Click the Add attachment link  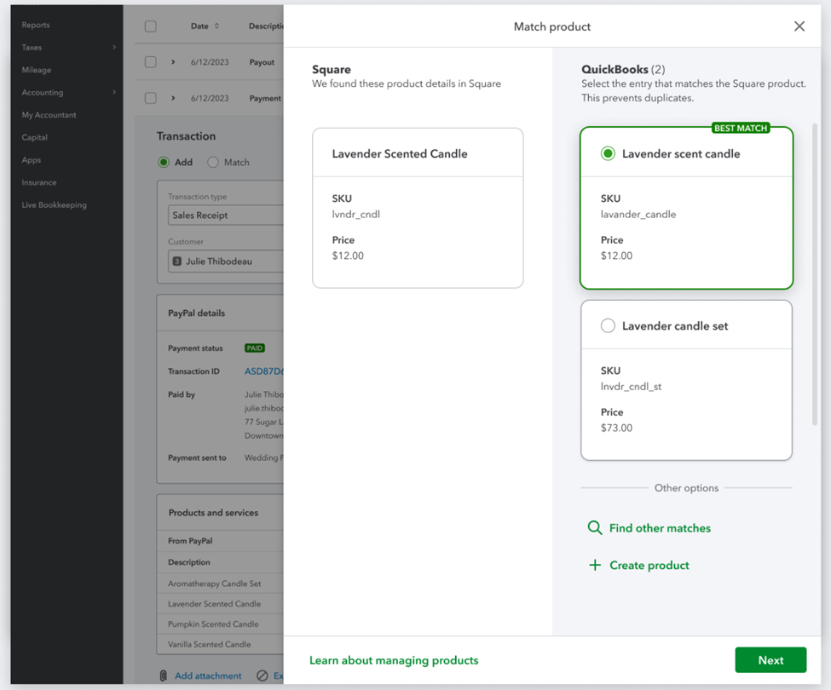point(208,676)
